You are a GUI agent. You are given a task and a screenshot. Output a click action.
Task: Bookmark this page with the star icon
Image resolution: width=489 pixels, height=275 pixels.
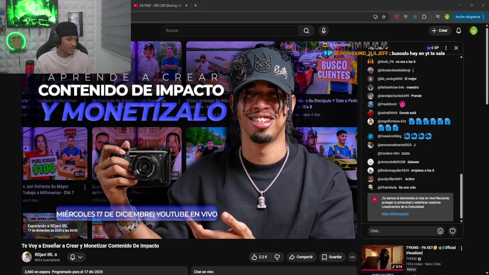384,17
